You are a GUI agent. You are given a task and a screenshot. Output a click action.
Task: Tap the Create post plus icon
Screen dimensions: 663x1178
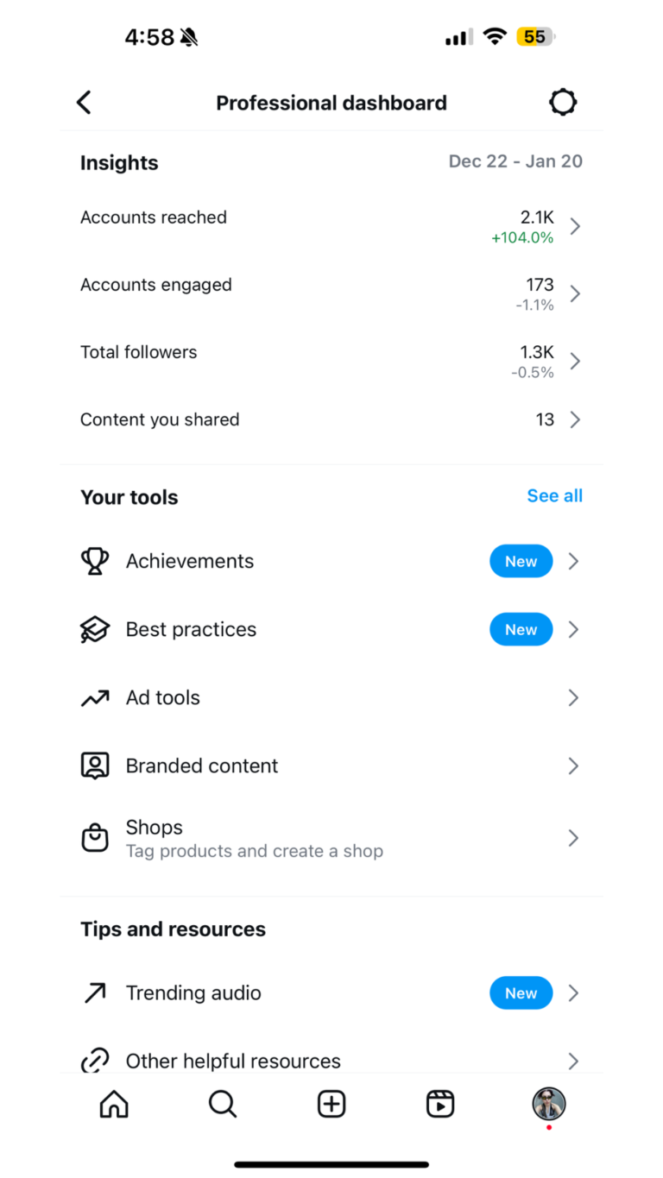tap(331, 1104)
